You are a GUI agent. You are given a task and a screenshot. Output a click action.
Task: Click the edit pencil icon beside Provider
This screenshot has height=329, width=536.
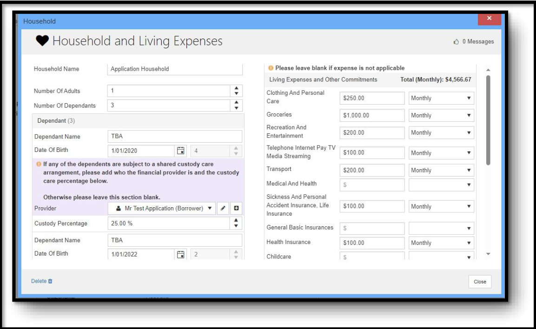click(x=224, y=208)
